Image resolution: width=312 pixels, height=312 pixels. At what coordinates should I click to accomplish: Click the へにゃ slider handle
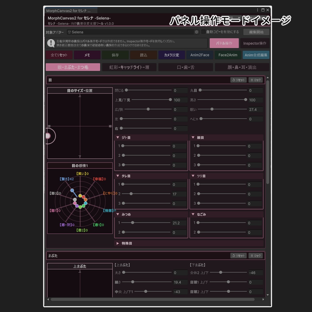(201, 119)
